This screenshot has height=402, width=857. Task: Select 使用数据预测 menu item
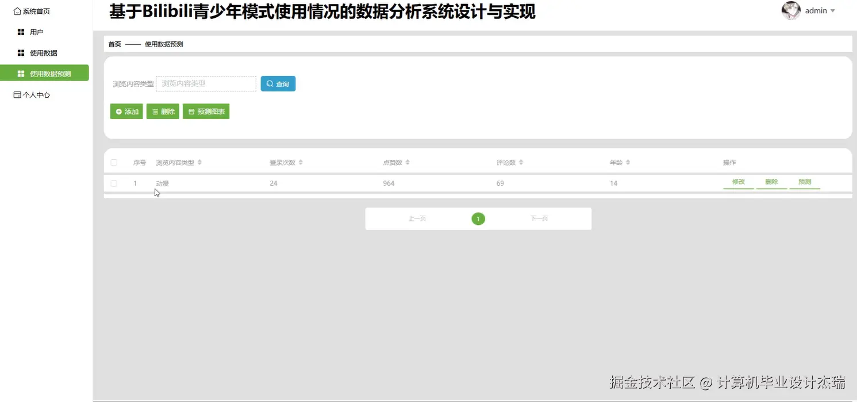(x=44, y=74)
